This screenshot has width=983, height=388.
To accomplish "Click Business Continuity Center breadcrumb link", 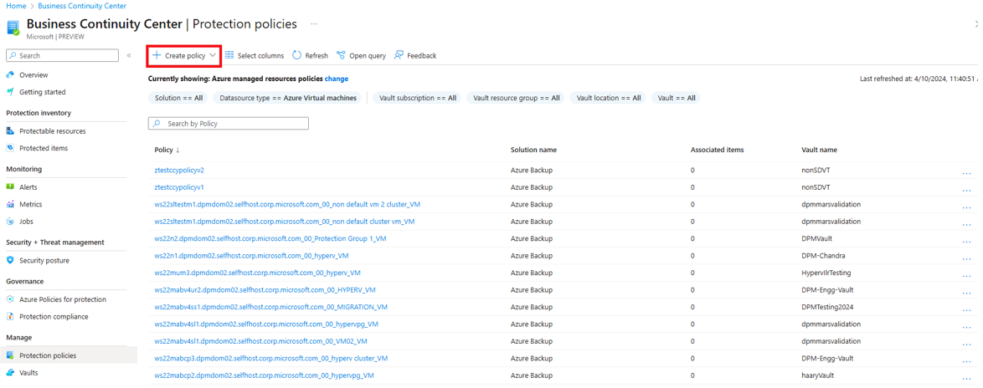I will [x=82, y=6].
